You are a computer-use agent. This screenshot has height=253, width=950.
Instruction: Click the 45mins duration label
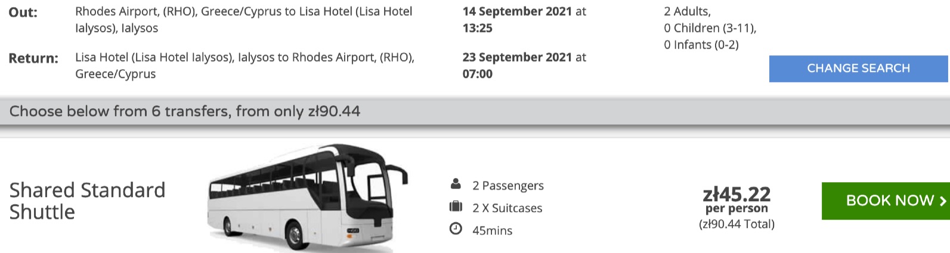493,230
